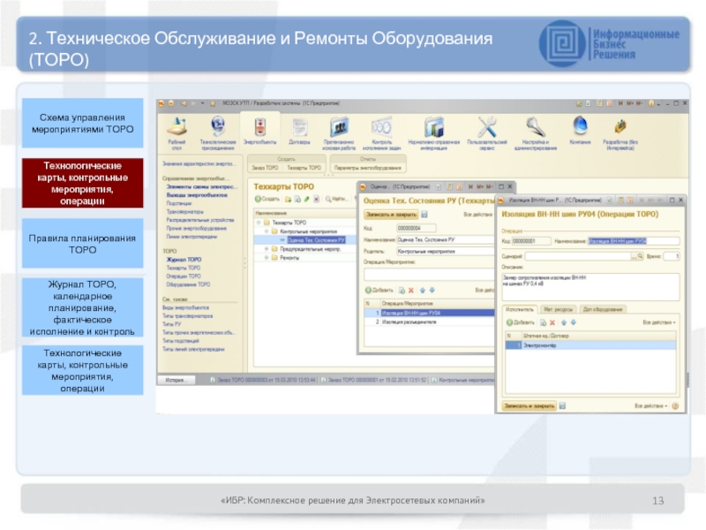
Task: Click the back arrow in main window title bar
Action: tap(184, 103)
